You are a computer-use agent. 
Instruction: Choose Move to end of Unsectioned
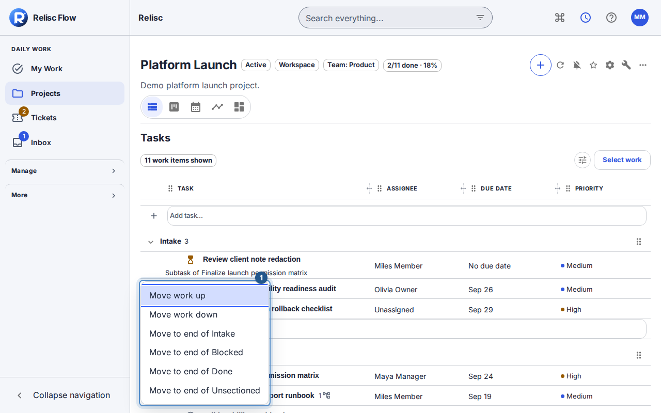(205, 391)
